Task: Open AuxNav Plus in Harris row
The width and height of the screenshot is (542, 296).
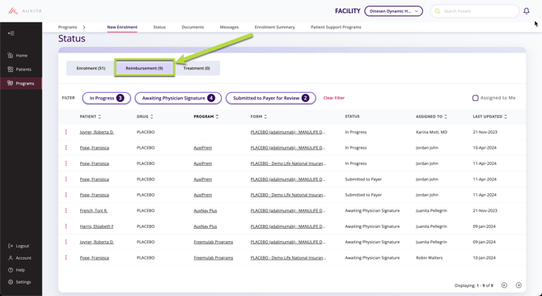Action: (x=205, y=226)
